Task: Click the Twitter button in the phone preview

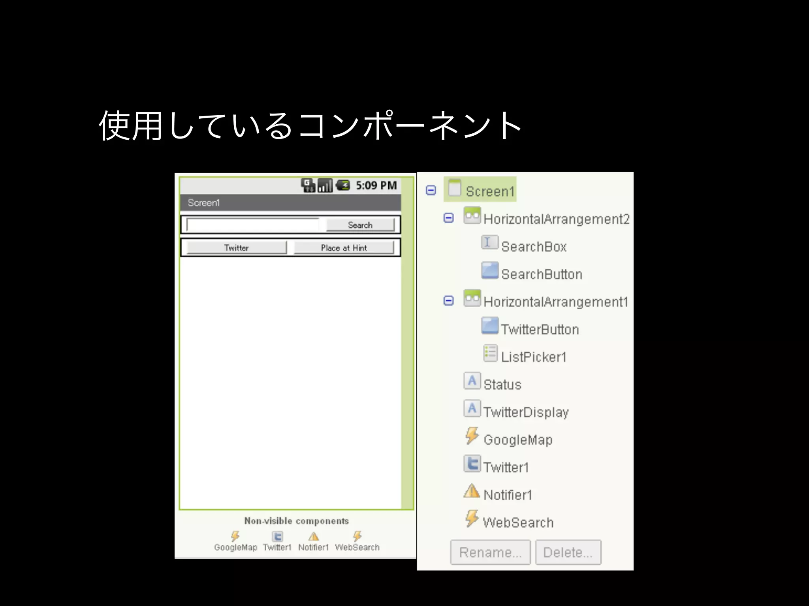Action: (x=236, y=248)
